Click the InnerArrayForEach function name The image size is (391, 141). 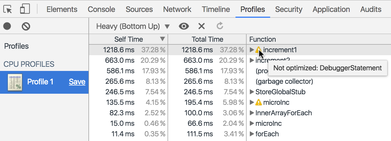[x=284, y=113]
